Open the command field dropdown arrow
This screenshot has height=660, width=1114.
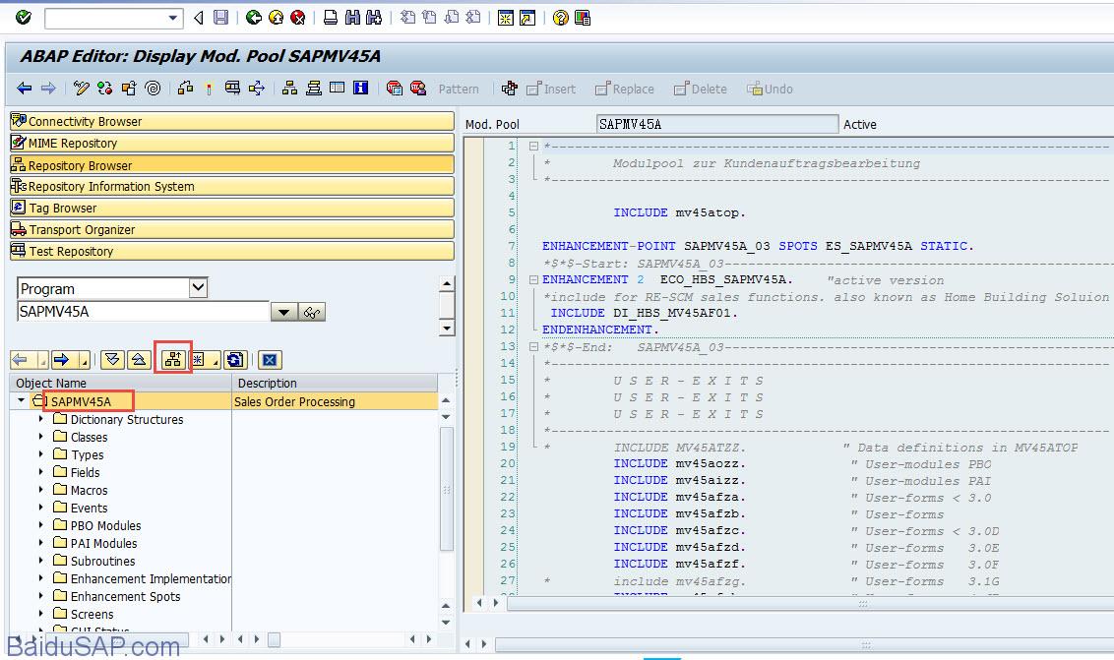tap(174, 18)
